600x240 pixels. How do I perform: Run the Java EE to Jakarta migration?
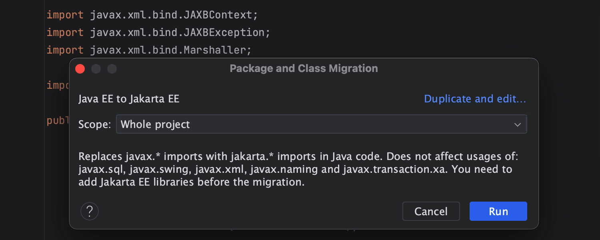pyautogui.click(x=498, y=211)
